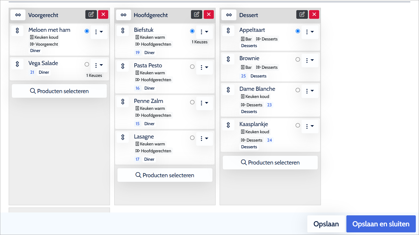Choose Brownie as default dessert radio
This screenshot has width=419, height=235.
click(x=298, y=59)
